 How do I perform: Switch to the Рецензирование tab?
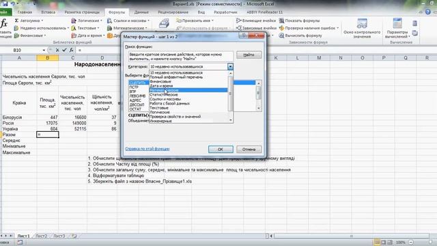[x=173, y=12]
